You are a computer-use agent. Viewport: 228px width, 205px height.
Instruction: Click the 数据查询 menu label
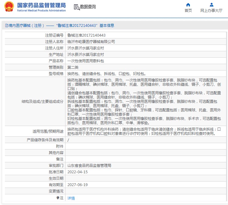(88, 7)
